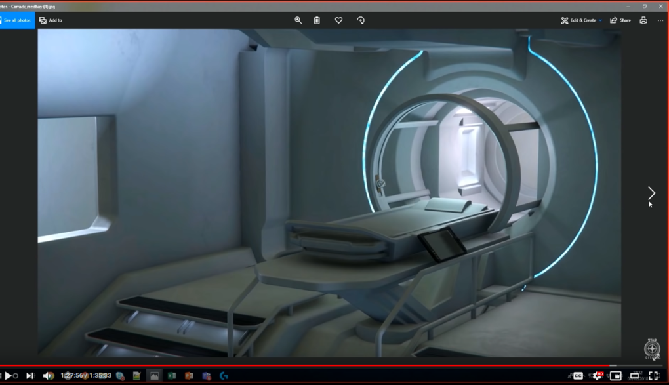Screen dimensions: 669x385
Task: Open the Add to menu
Action: click(51, 20)
